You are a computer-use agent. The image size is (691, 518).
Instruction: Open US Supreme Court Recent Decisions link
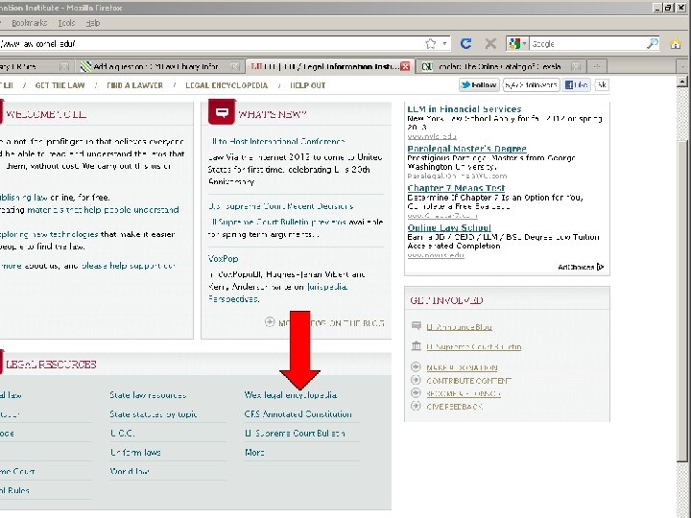pyautogui.click(x=280, y=206)
